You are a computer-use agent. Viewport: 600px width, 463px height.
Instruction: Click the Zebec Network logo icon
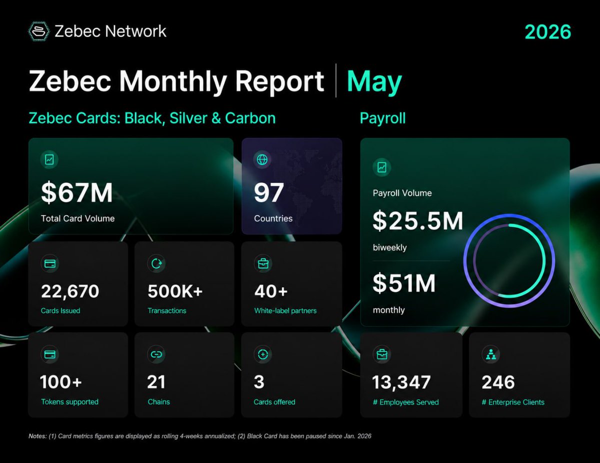39,31
